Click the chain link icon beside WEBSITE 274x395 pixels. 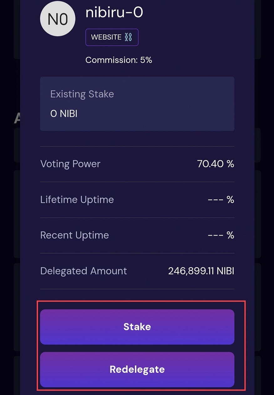128,37
